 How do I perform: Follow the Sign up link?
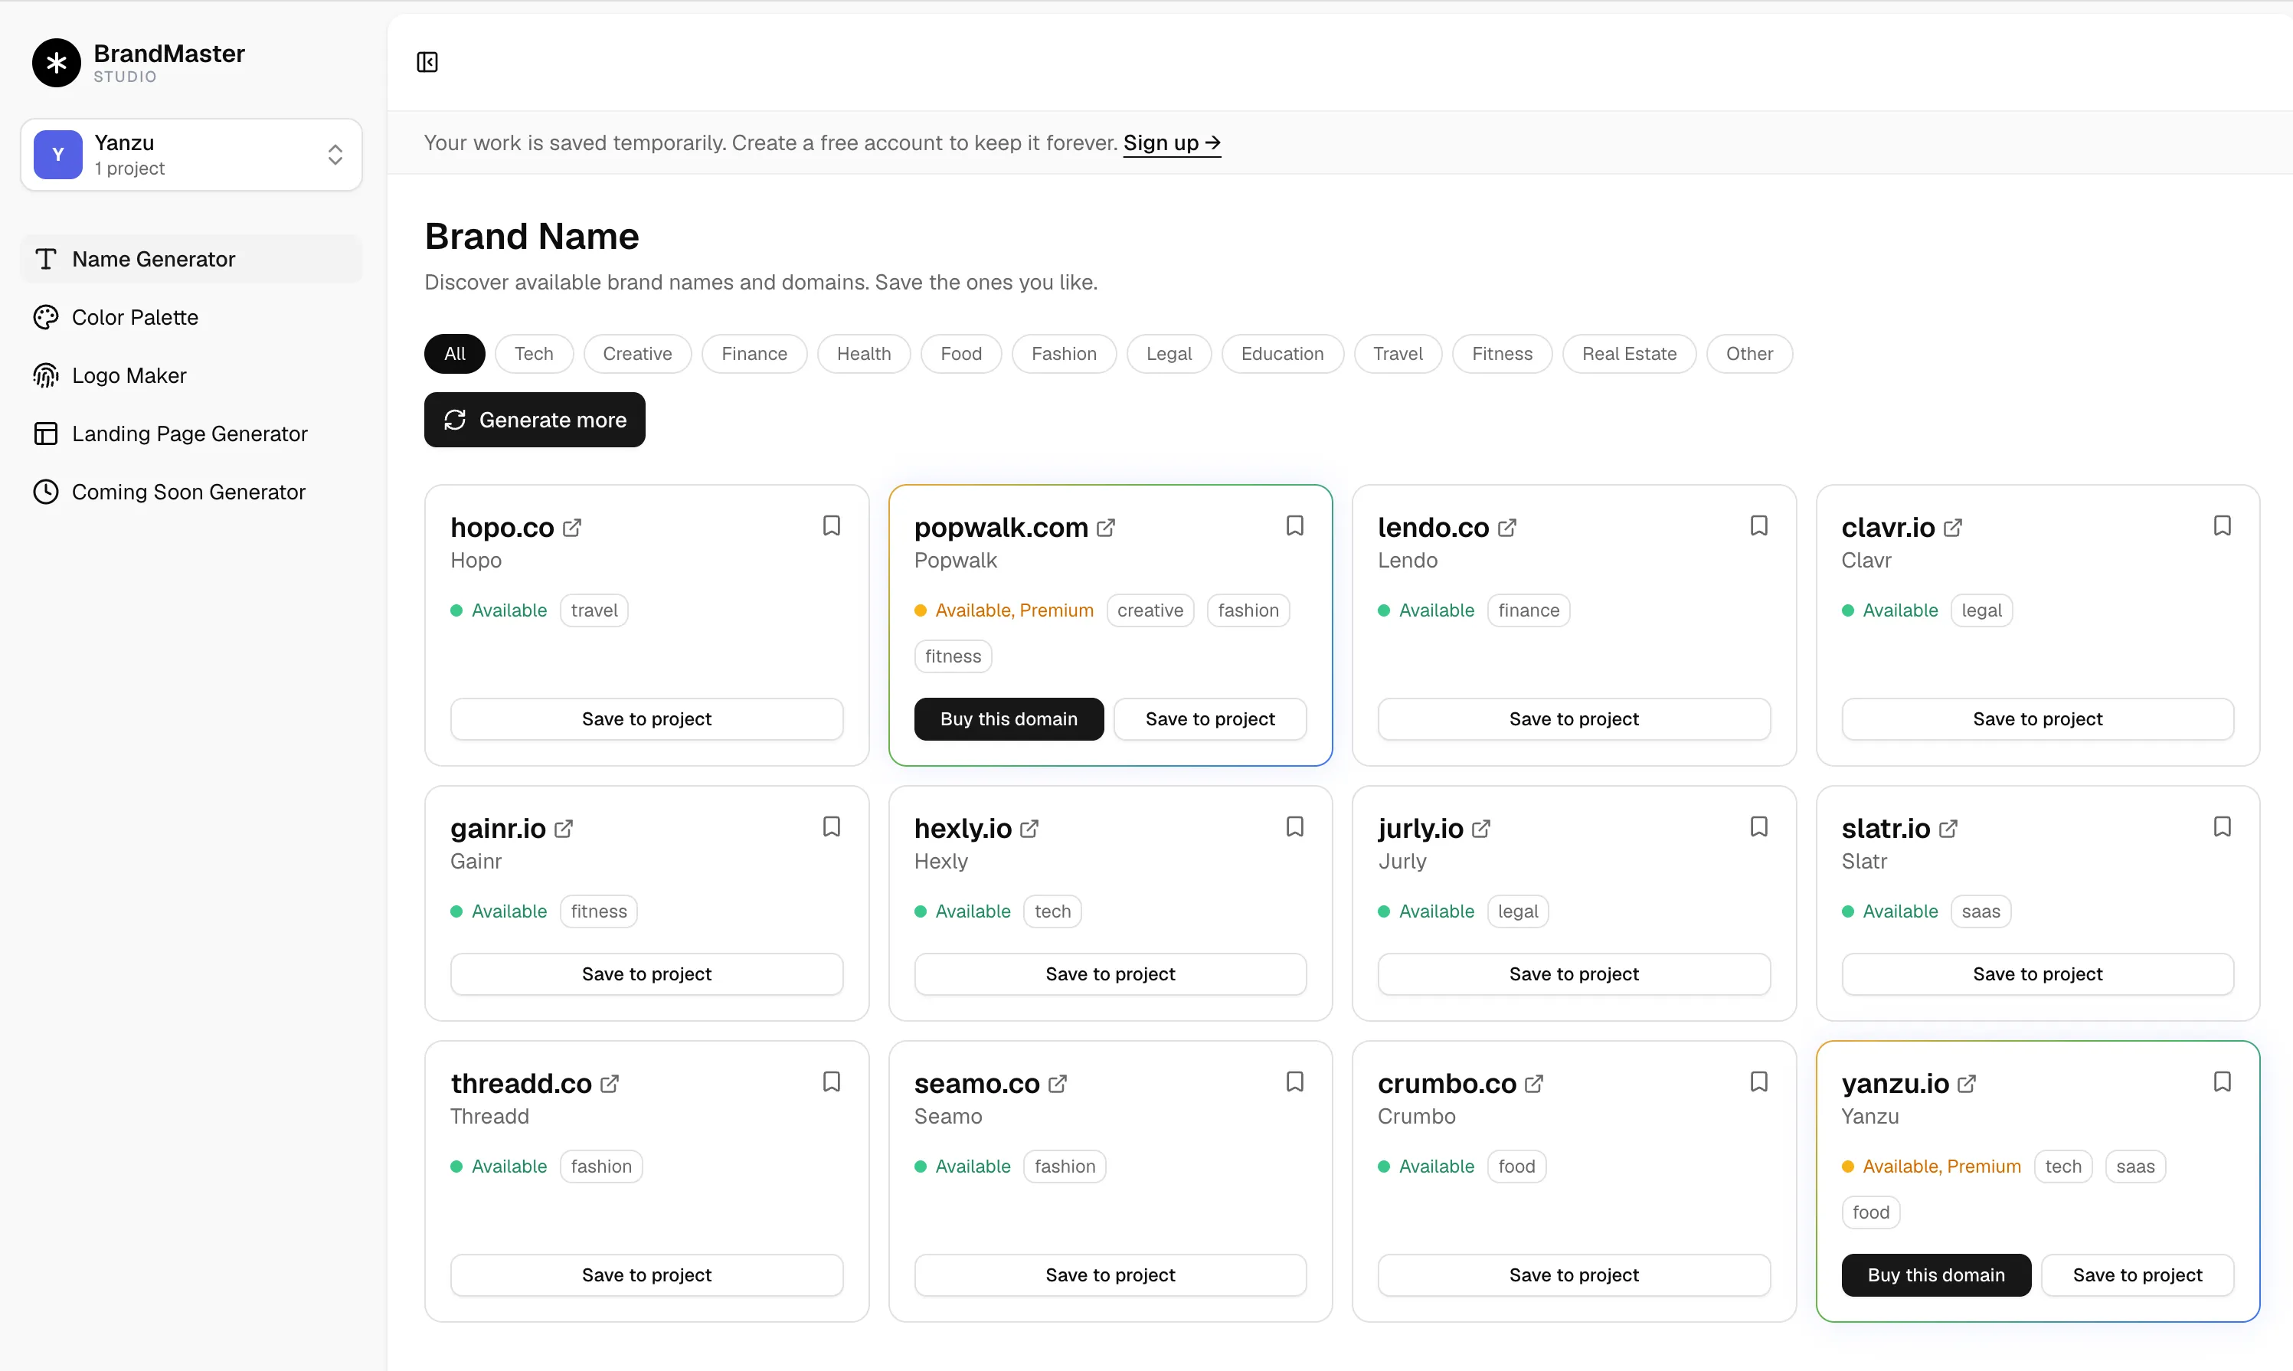pyautogui.click(x=1171, y=143)
